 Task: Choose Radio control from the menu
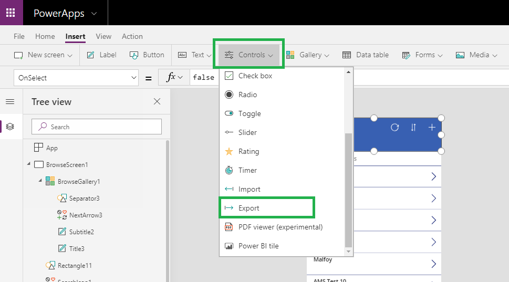click(282, 95)
